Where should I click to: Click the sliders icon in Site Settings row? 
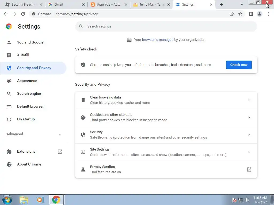tap(83, 152)
